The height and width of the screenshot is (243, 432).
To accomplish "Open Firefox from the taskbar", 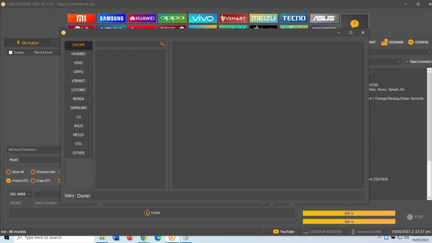I will (130, 238).
